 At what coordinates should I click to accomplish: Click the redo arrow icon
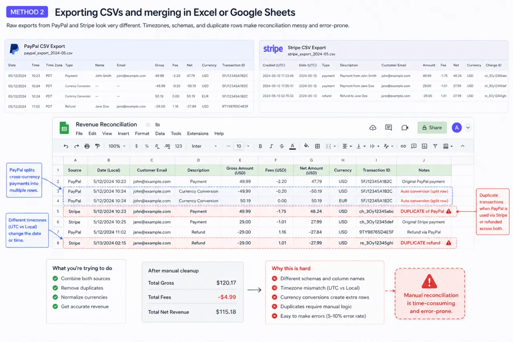(x=77, y=146)
